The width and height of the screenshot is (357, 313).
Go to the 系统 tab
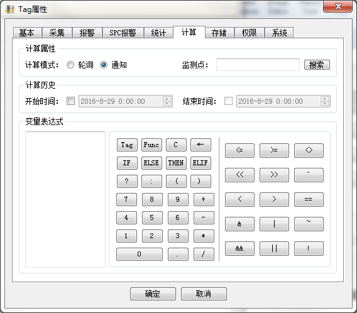[x=279, y=33]
